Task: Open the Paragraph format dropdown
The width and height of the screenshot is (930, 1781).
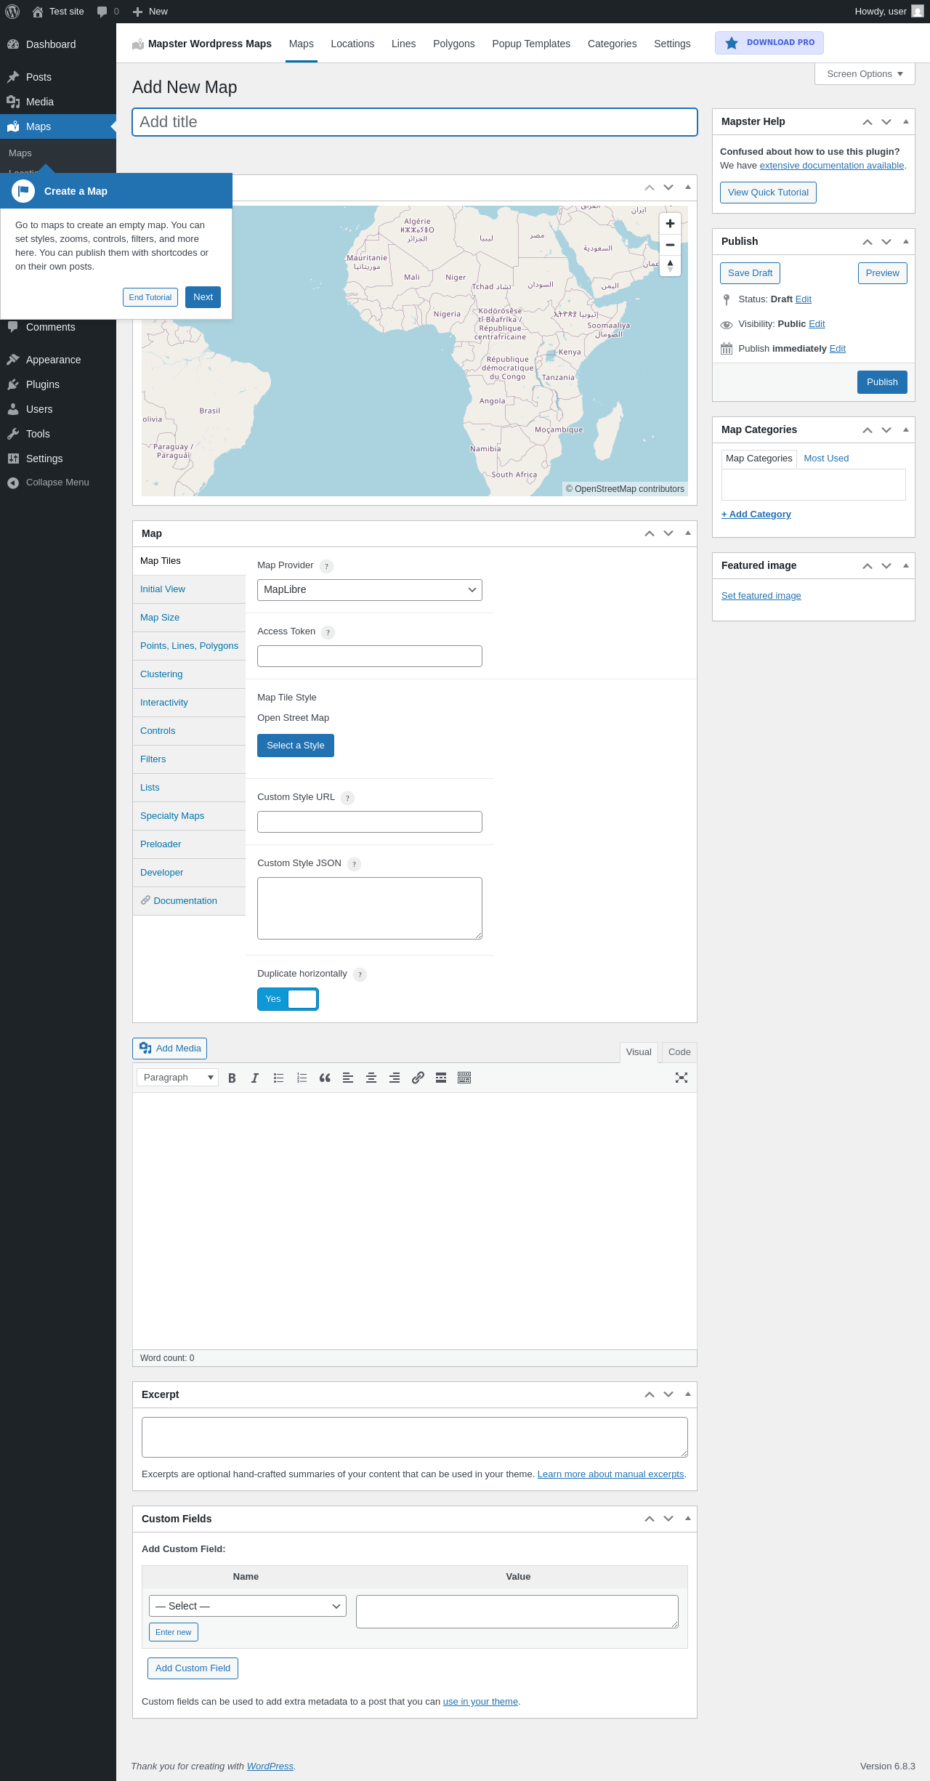Action: pos(177,1078)
